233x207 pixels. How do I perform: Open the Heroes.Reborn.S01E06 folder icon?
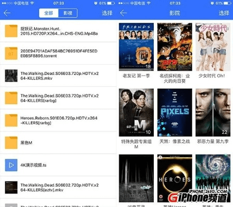pyautogui.click(x=11, y=121)
